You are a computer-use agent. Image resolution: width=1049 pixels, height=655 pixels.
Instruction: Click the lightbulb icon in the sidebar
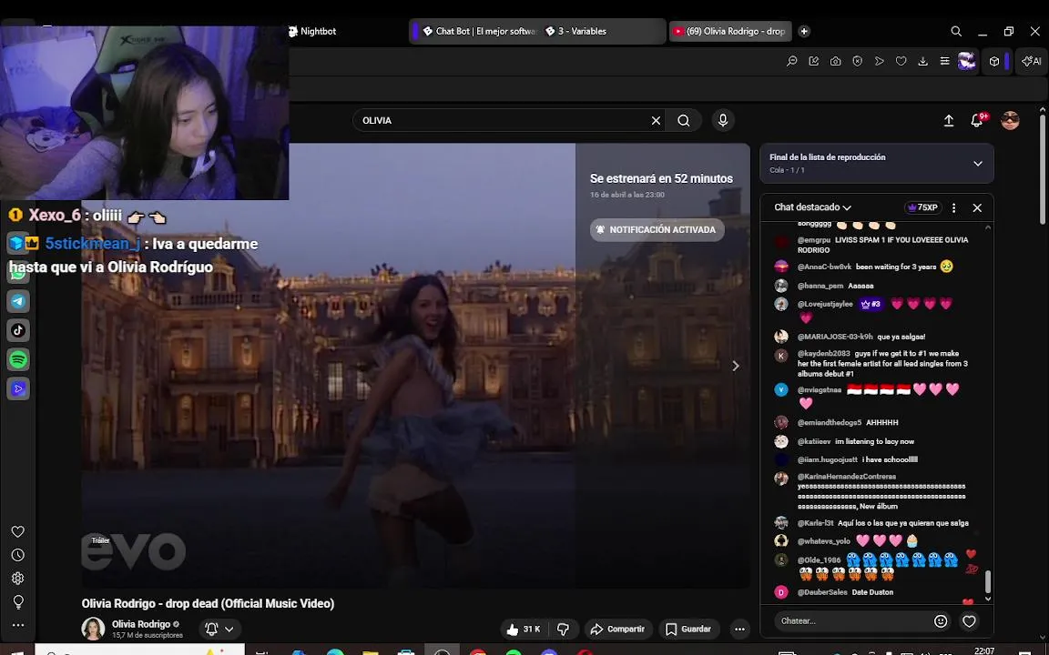(18, 602)
